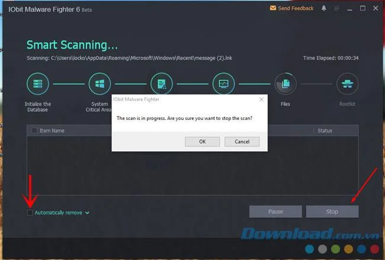Click the Rootkit stage label
This screenshot has height=260, width=385.
347,104
